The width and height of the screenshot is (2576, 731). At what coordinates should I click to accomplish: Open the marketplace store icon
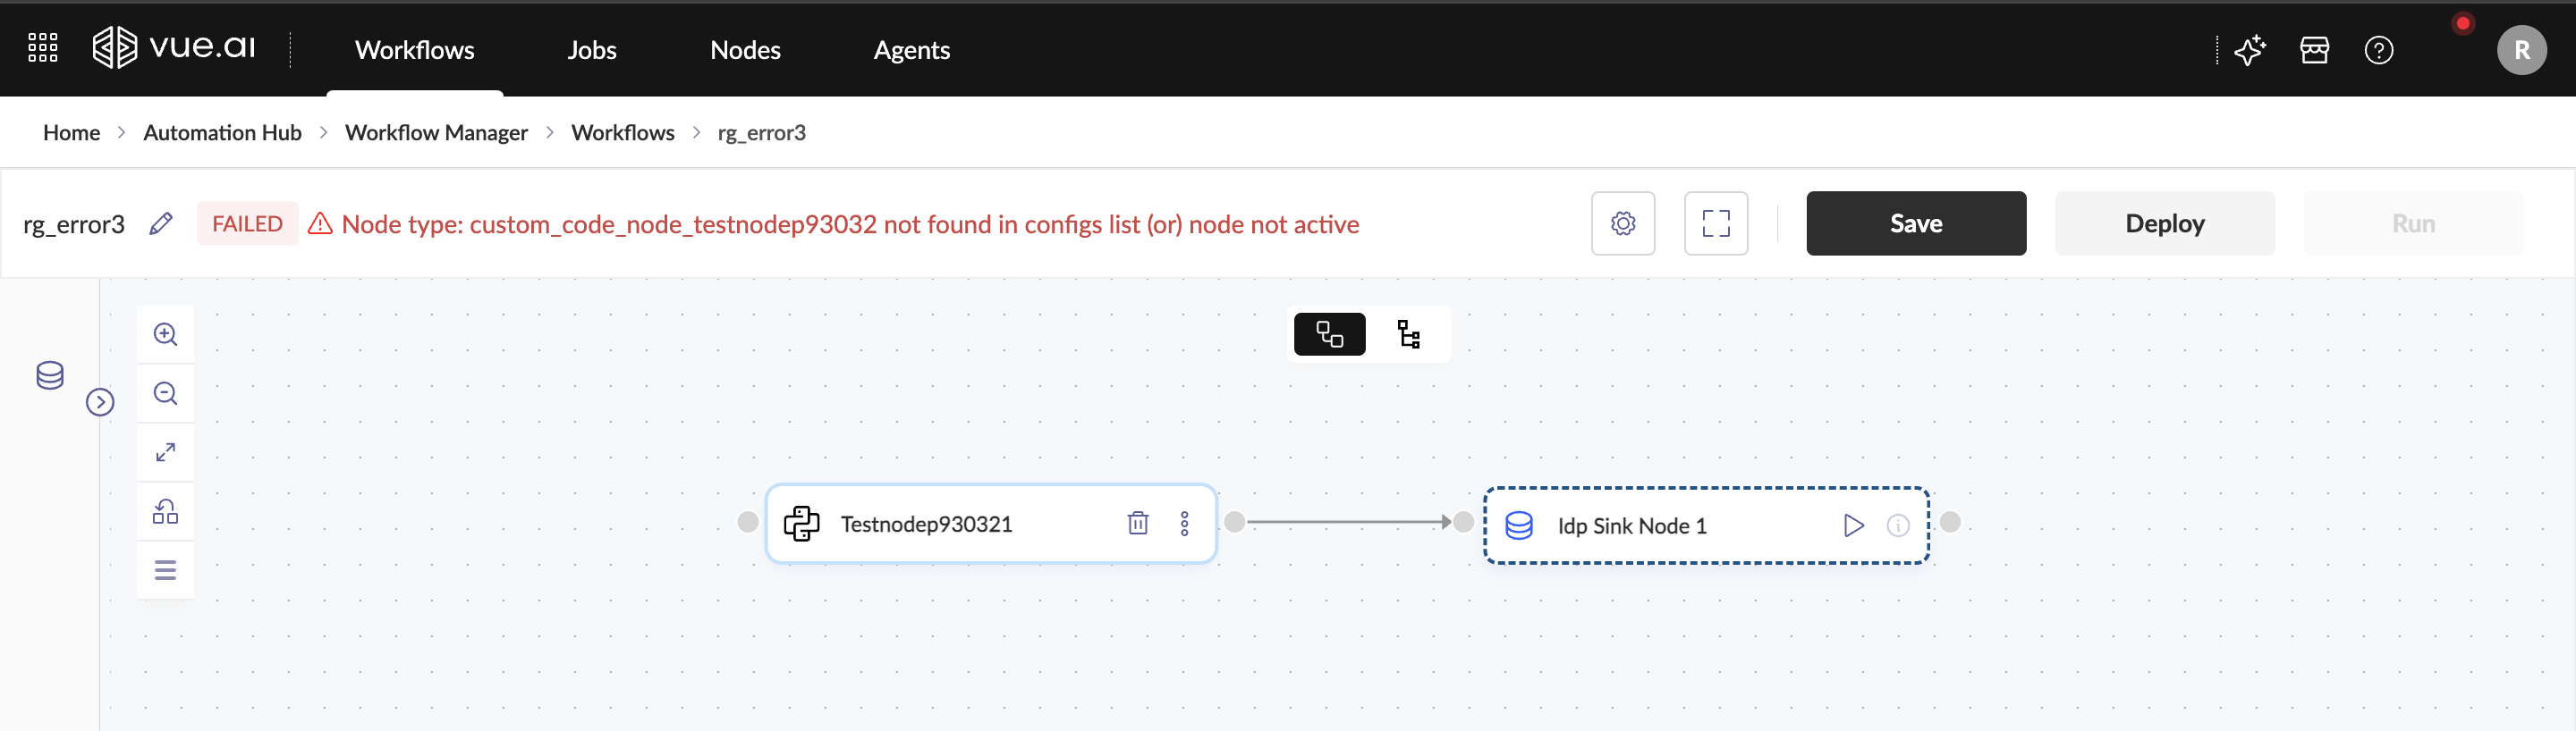[2314, 50]
